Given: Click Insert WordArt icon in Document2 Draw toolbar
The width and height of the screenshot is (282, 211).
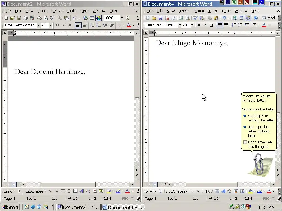Looking at the screenshot, I should click(82, 191).
